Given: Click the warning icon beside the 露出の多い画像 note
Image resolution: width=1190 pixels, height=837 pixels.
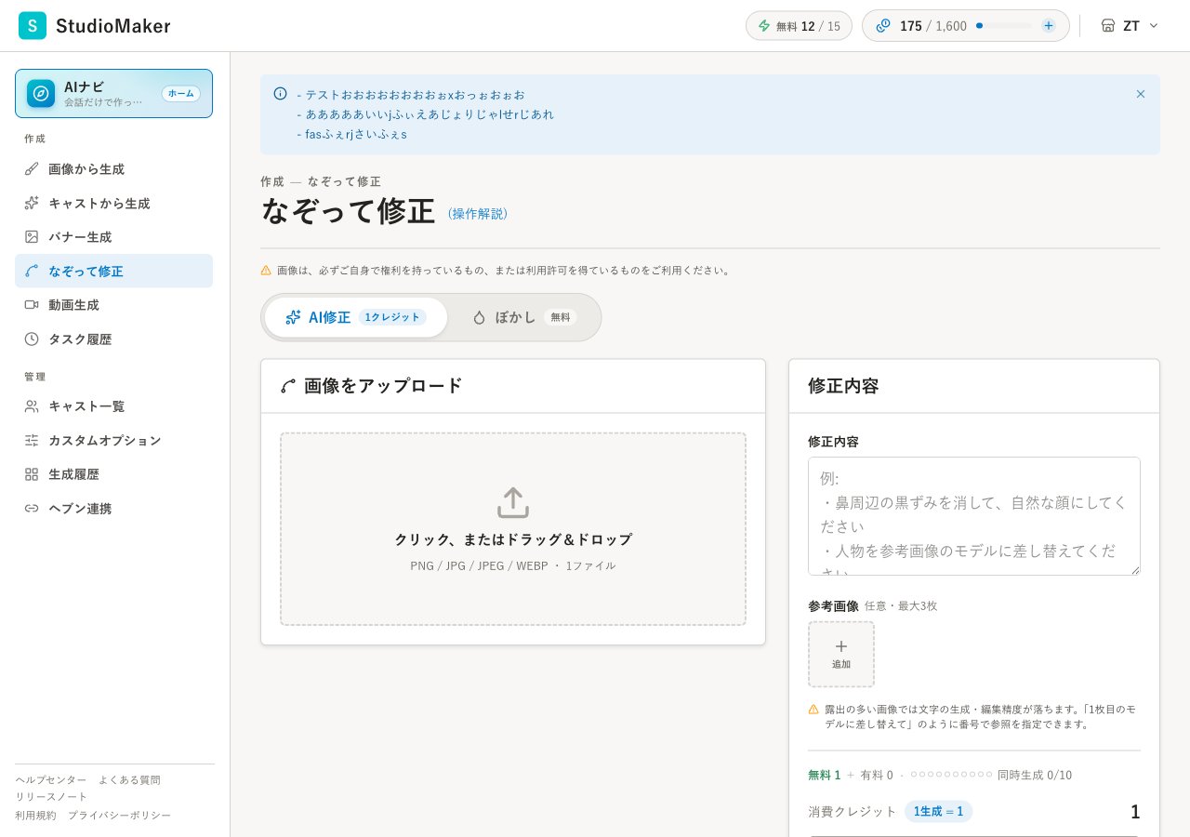Looking at the screenshot, I should (x=813, y=709).
